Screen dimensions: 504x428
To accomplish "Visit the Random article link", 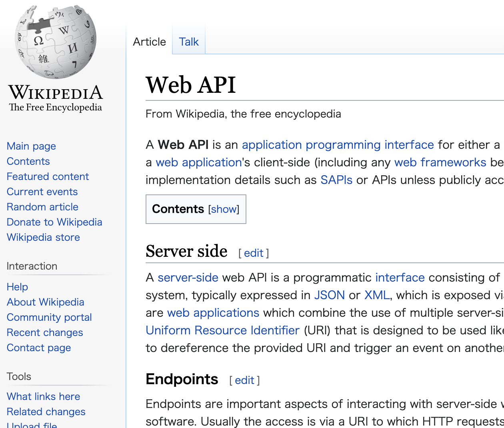I will click(42, 207).
